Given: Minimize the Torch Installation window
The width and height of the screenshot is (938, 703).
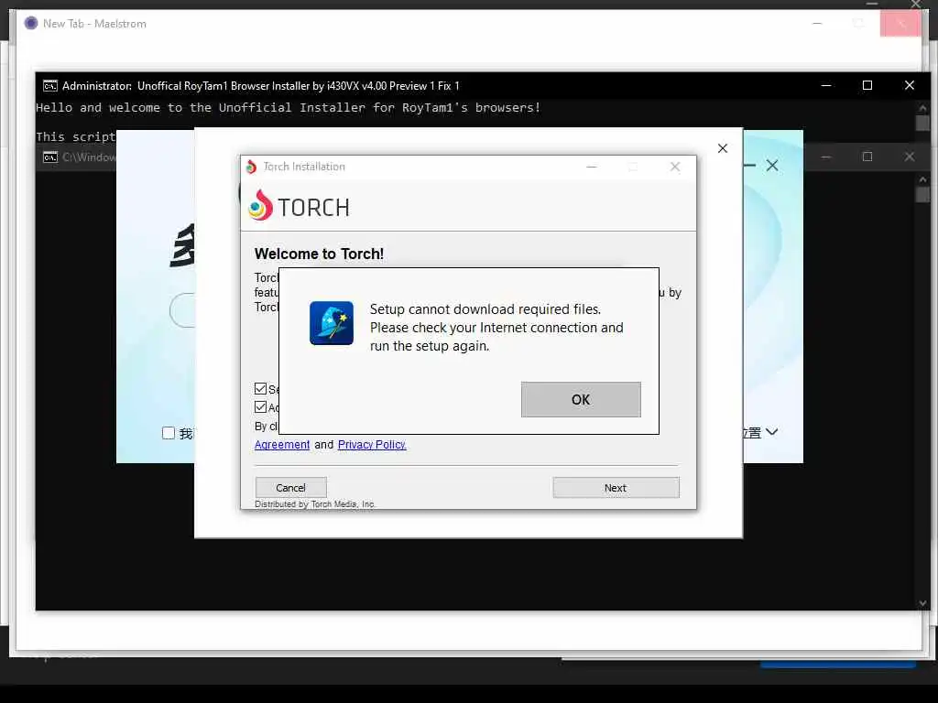Looking at the screenshot, I should coord(592,167).
